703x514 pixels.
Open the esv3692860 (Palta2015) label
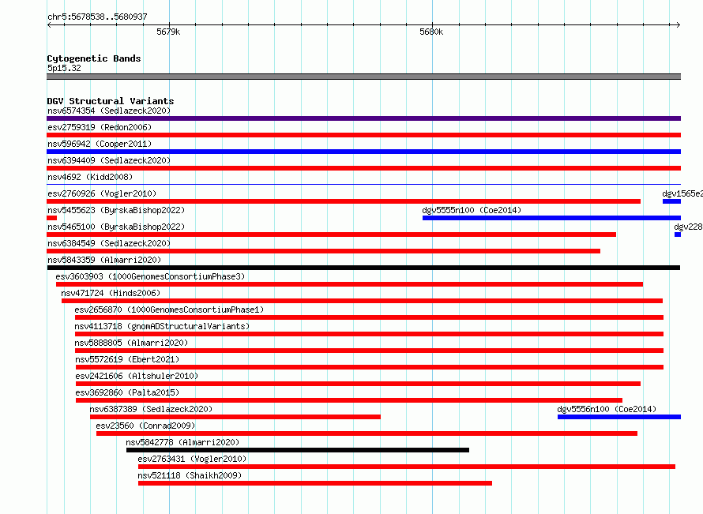click(x=127, y=392)
